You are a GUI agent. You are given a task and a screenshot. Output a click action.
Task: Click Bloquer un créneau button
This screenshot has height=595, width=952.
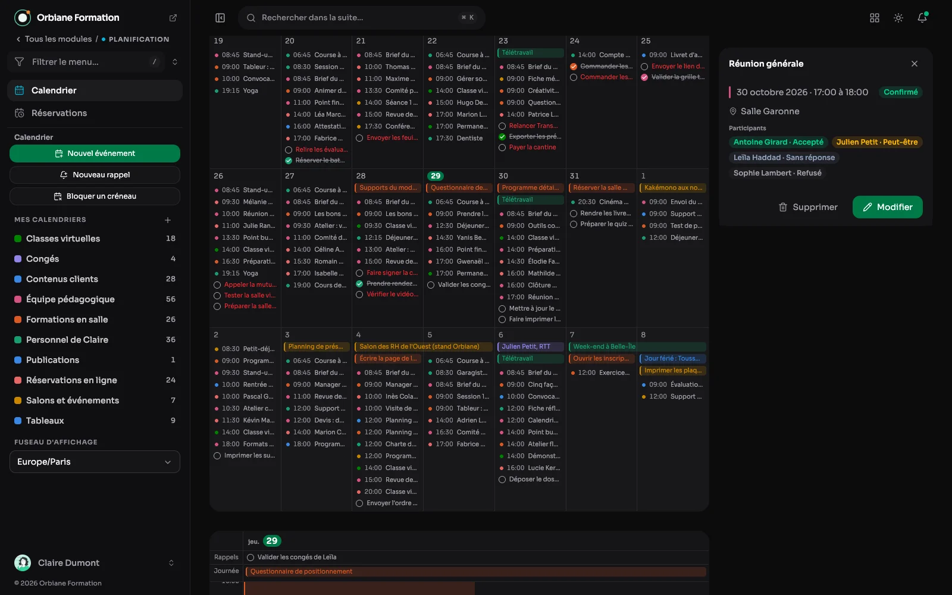click(x=95, y=196)
